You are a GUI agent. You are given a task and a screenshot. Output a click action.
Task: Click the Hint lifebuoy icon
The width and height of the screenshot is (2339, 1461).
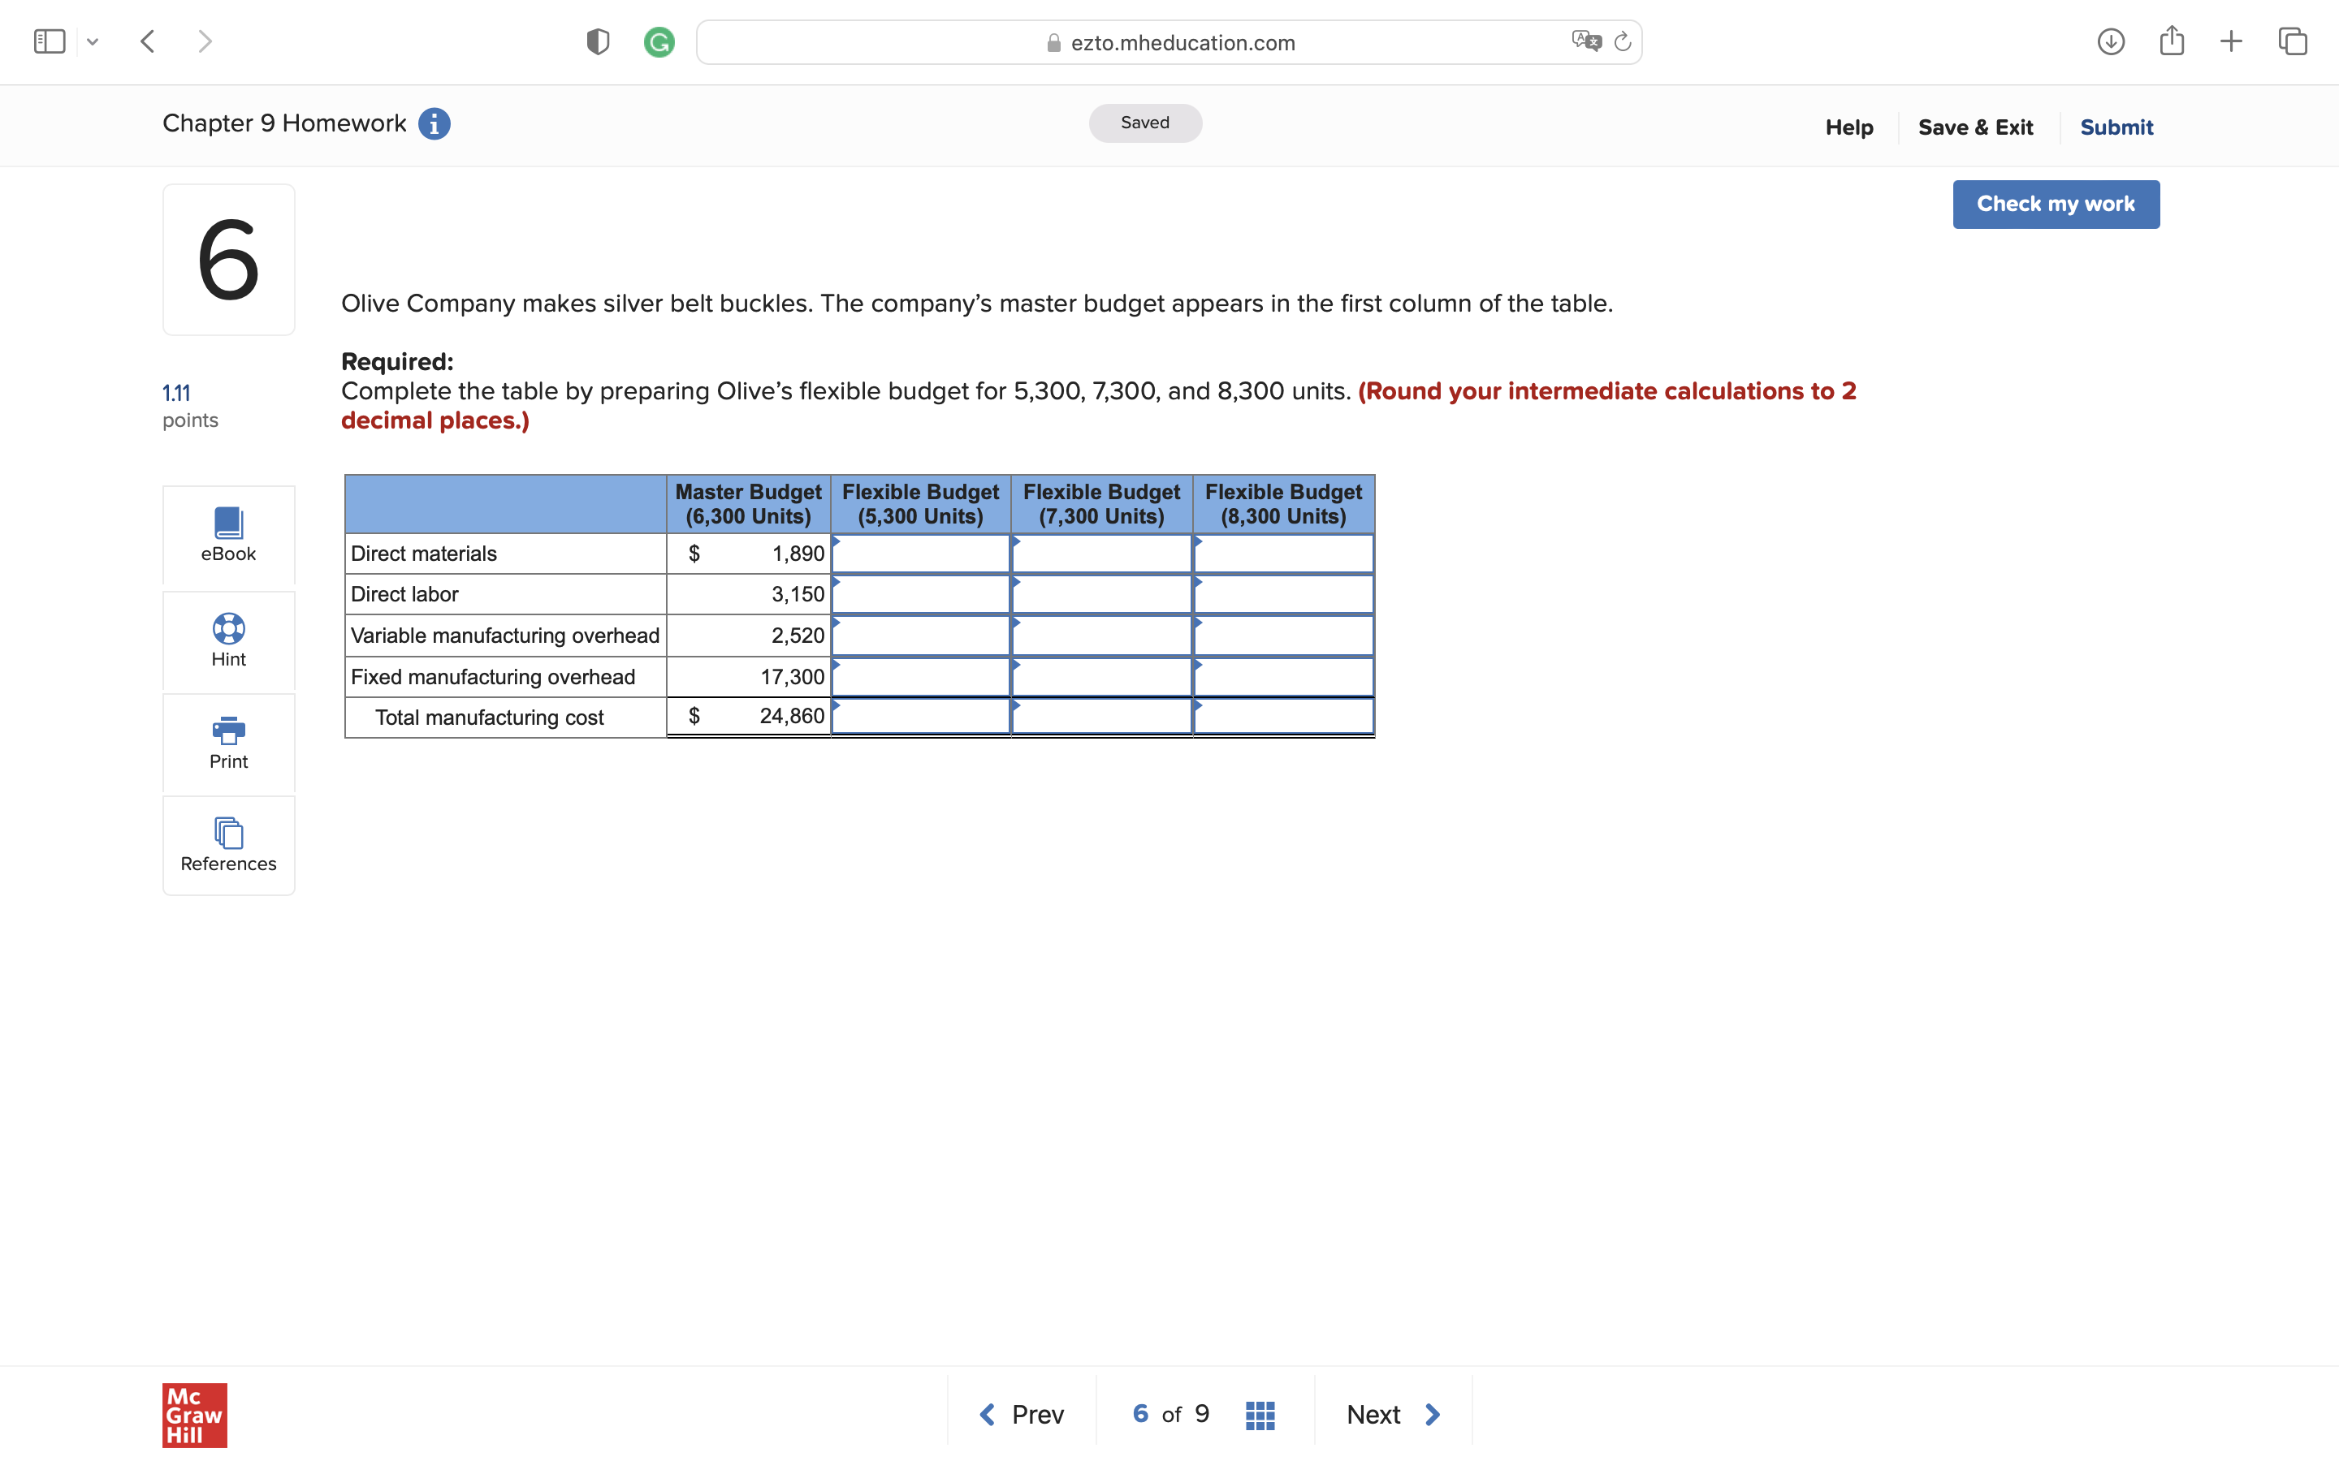coord(228,629)
